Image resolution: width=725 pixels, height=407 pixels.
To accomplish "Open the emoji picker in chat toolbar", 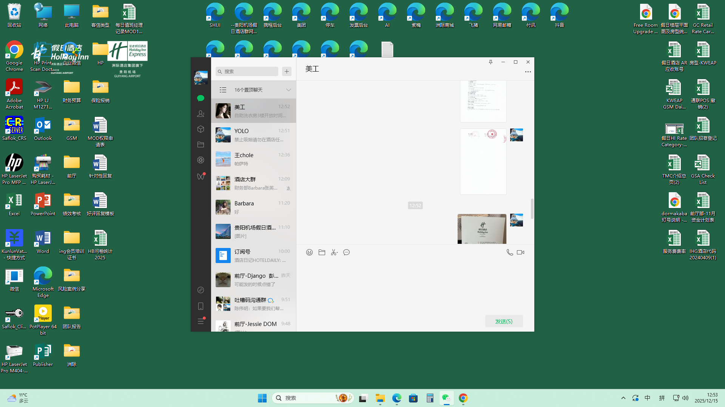I will point(309,252).
